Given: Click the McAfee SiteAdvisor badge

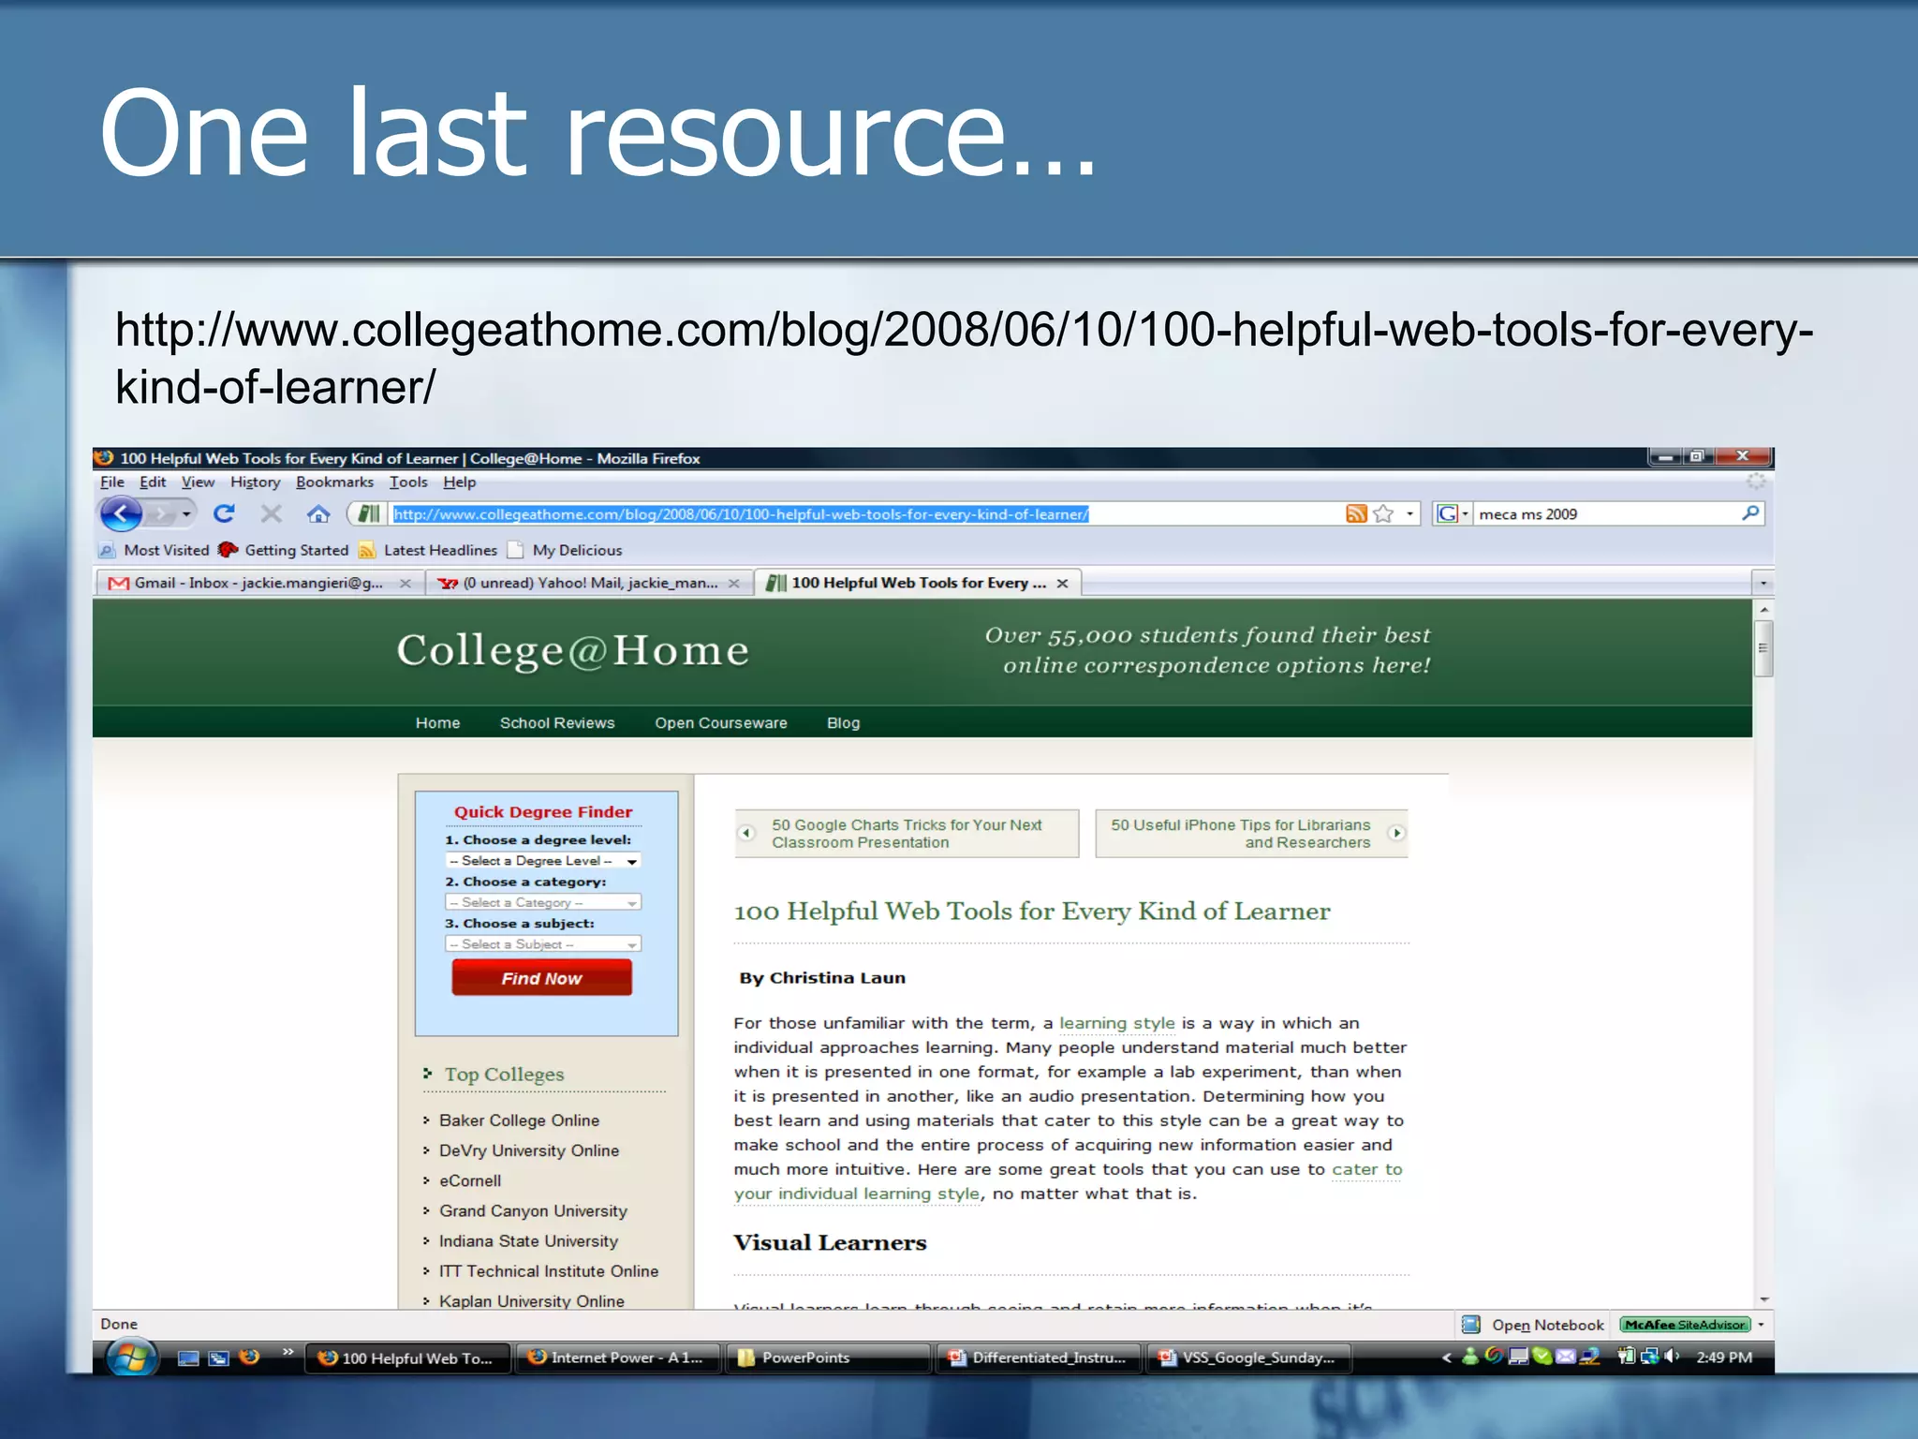Looking at the screenshot, I should pyautogui.click(x=1685, y=1325).
